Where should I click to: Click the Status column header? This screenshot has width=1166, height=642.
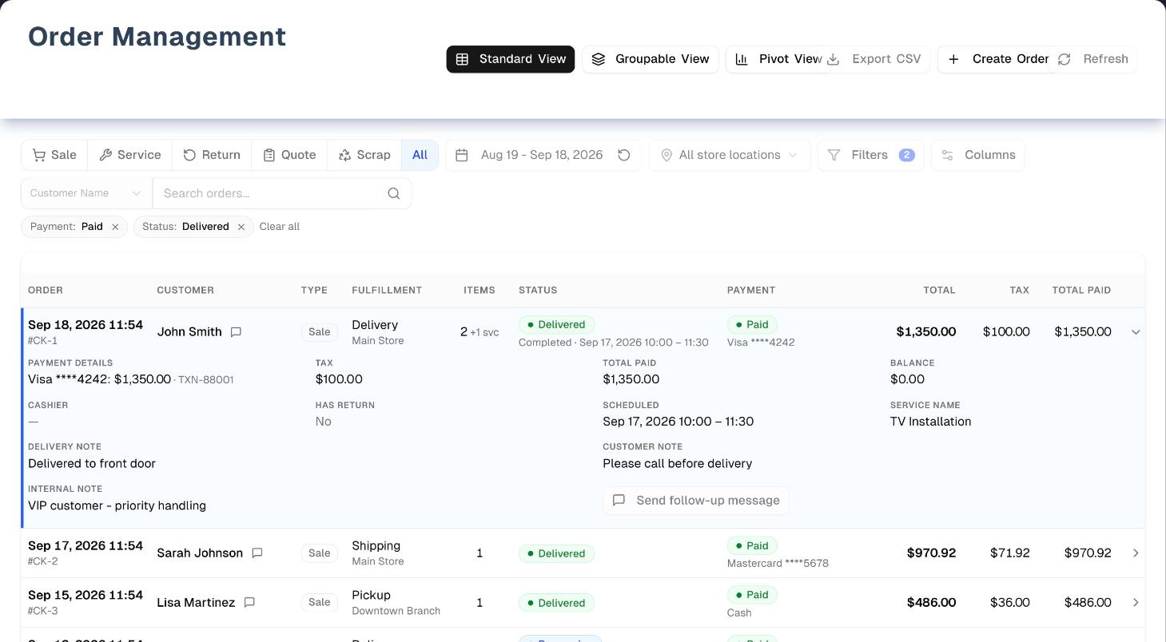point(538,291)
